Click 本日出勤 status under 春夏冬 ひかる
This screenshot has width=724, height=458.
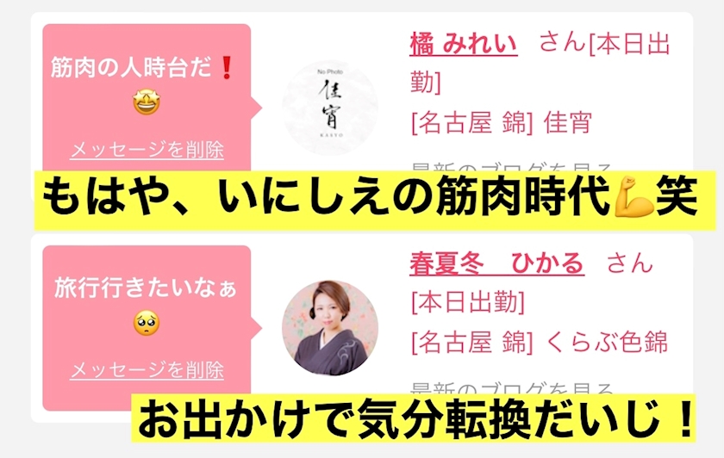pyautogui.click(x=468, y=302)
